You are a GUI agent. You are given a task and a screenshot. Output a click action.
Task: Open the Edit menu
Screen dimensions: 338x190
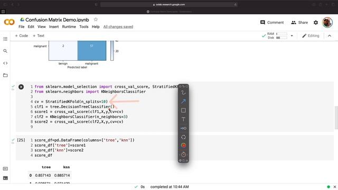[31, 27]
